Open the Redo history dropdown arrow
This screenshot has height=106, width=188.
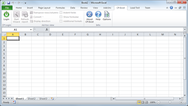click(x=22, y=3)
